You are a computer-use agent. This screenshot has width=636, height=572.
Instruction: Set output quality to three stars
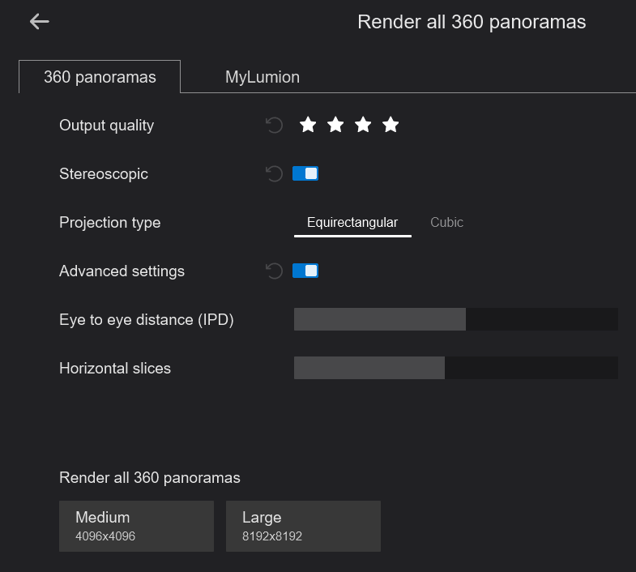pos(363,125)
